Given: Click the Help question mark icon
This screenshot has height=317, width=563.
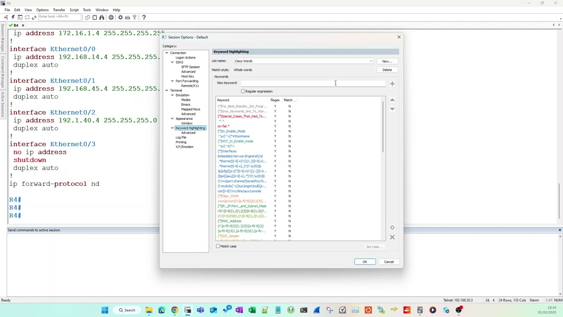Looking at the screenshot, I should pyautogui.click(x=144, y=17).
